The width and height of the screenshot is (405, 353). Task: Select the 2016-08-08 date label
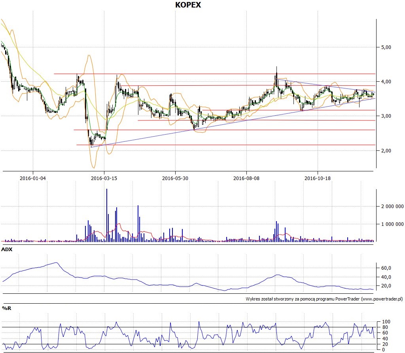(246, 178)
